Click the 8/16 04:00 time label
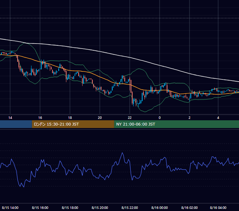Image resolution: width=239 pixels, height=211 pixels. point(218,207)
